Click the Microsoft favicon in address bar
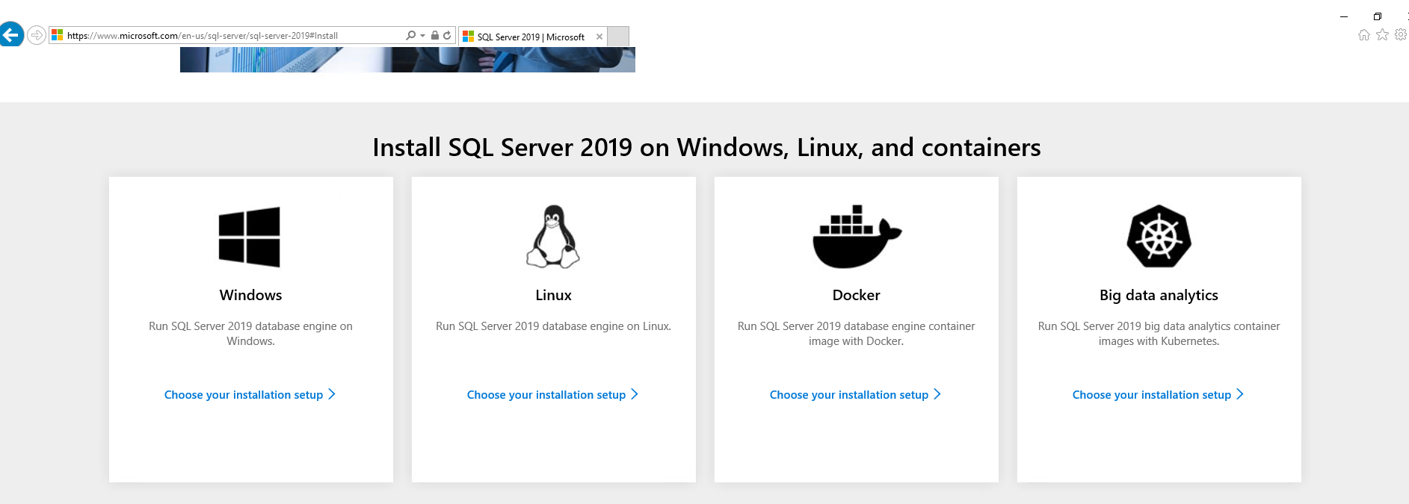This screenshot has width=1409, height=504. coord(58,35)
